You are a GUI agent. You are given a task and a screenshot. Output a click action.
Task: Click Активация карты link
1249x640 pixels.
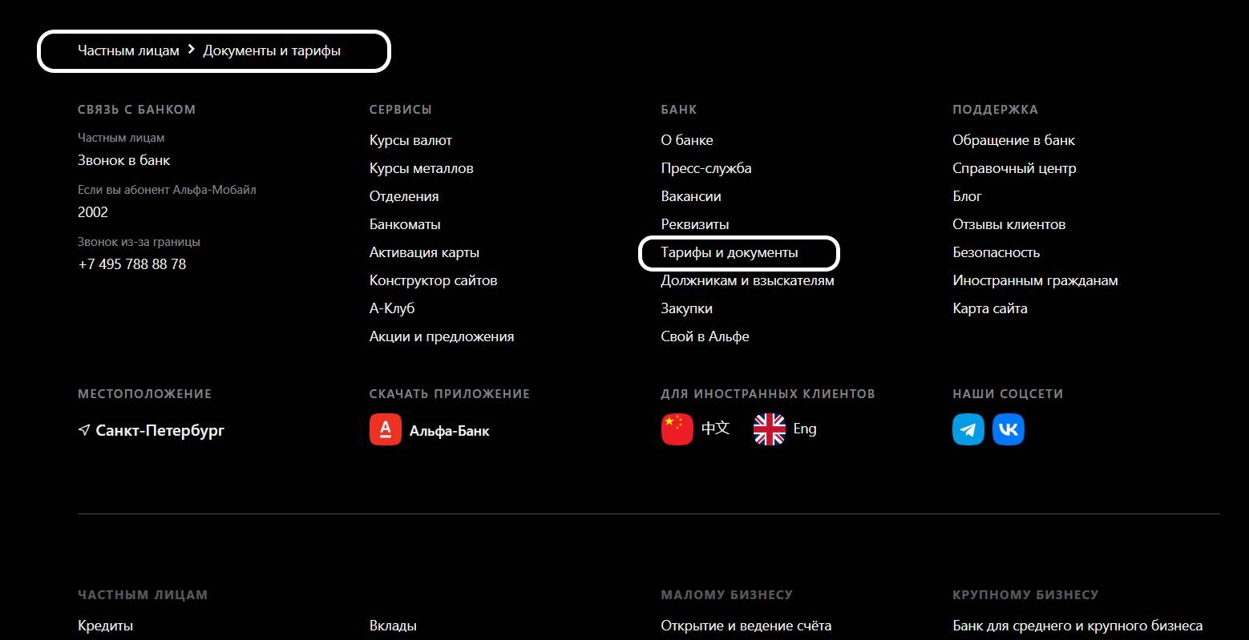[424, 252]
